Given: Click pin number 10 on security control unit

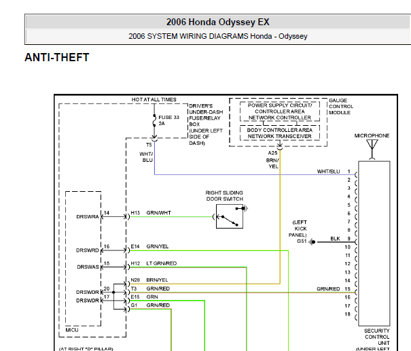Looking at the screenshot, I should pyautogui.click(x=347, y=247).
